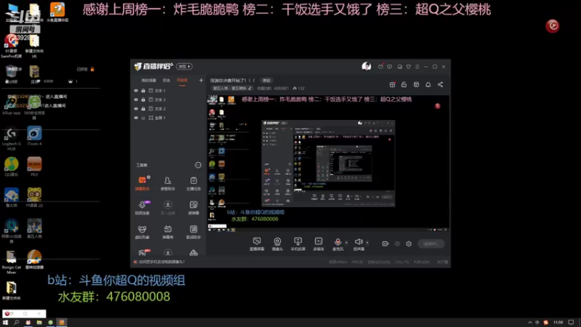The height and width of the screenshot is (327, 581).
Task: Open Windows Start menu
Action: 5,323
